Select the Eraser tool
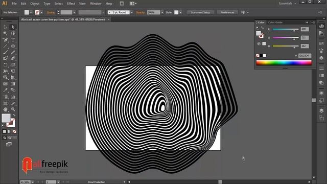 13,59
